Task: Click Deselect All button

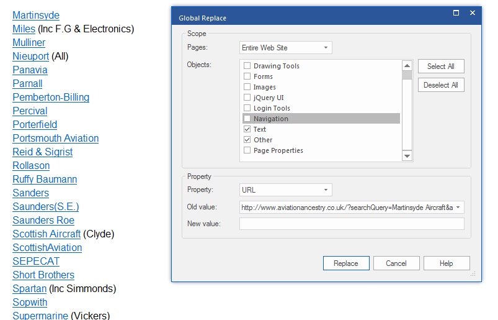Action: (x=441, y=85)
